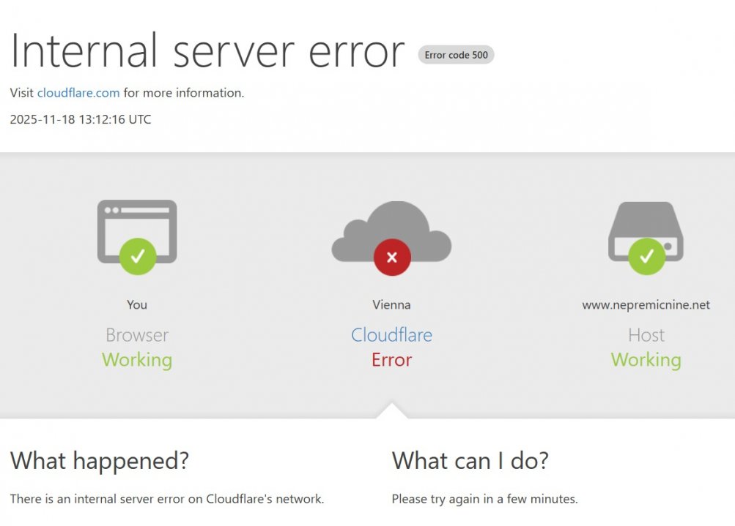The image size is (735, 526).
Task: Click the Internal server error heading
Action: (x=207, y=52)
